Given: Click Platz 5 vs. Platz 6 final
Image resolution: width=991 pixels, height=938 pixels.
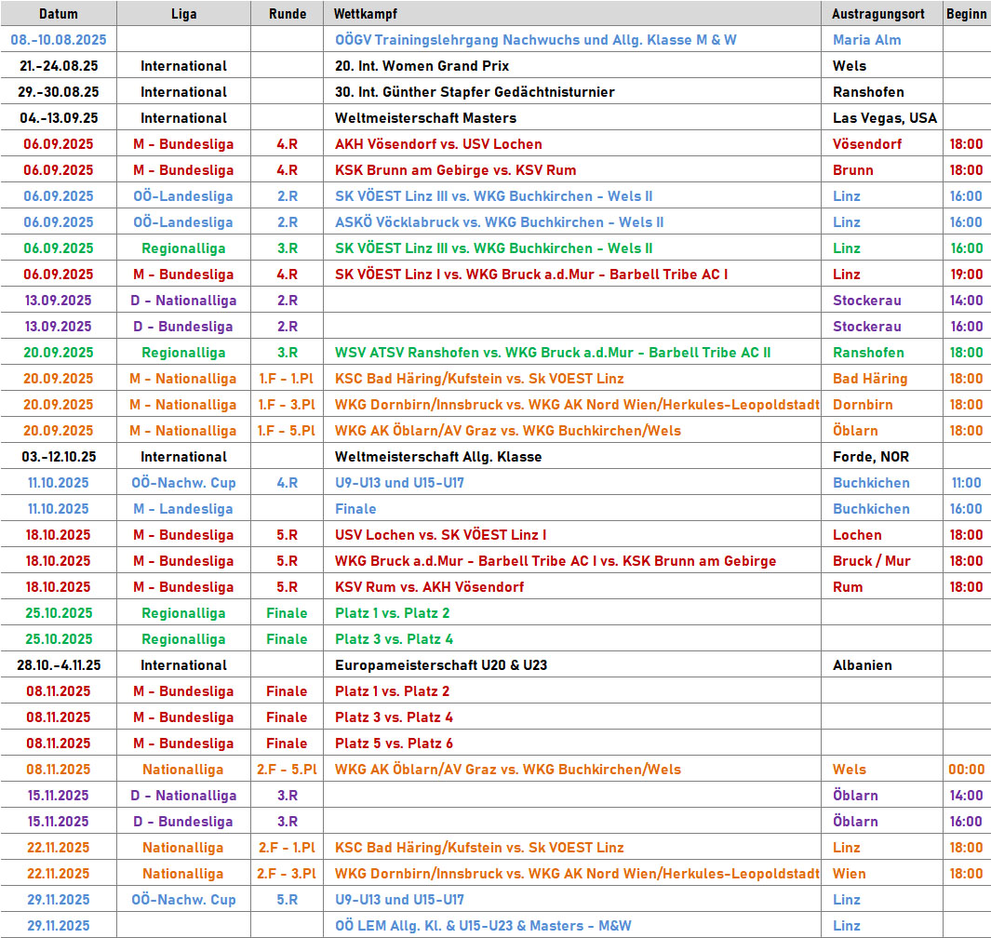Looking at the screenshot, I should point(394,744).
